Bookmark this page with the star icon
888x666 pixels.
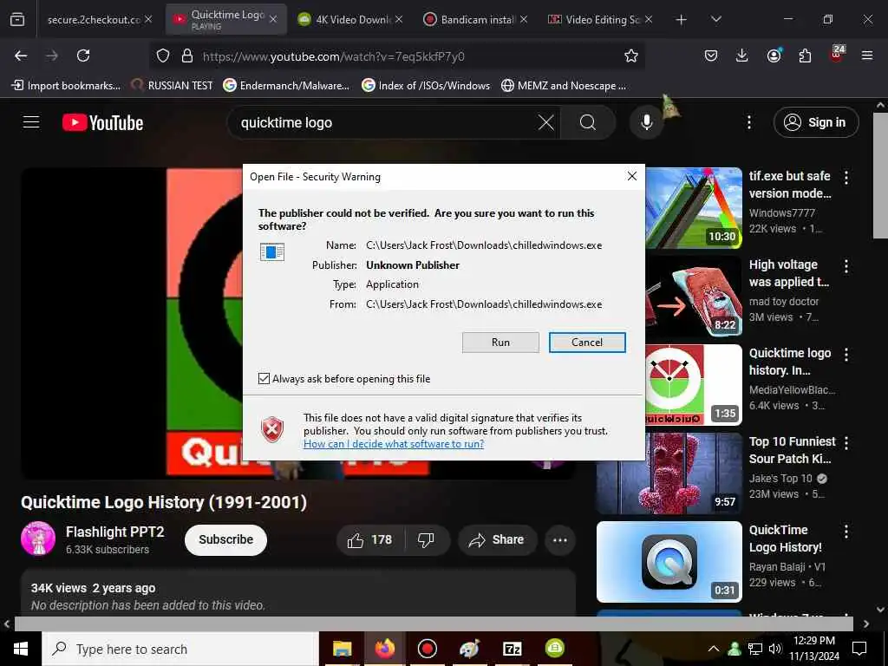631,55
